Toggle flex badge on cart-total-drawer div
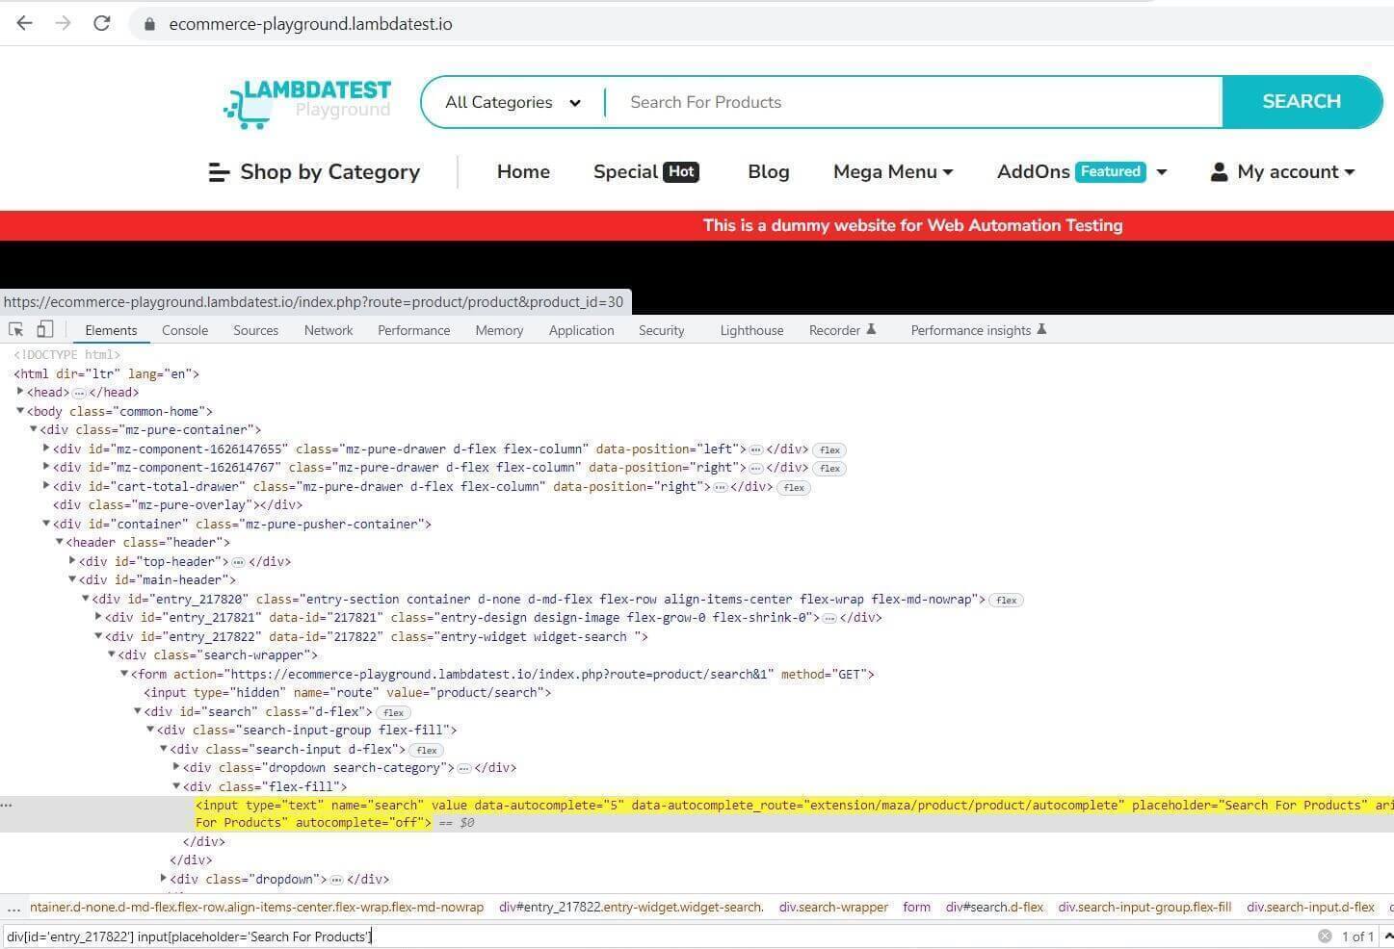Image resolution: width=1394 pixels, height=949 pixels. click(x=793, y=487)
